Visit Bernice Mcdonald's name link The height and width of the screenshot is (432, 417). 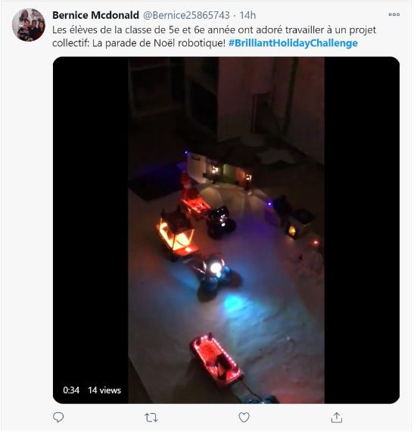95,15
